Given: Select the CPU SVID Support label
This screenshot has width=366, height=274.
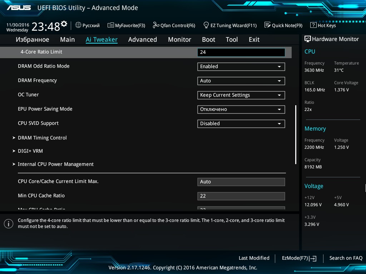Looking at the screenshot, I should click(x=38, y=123).
